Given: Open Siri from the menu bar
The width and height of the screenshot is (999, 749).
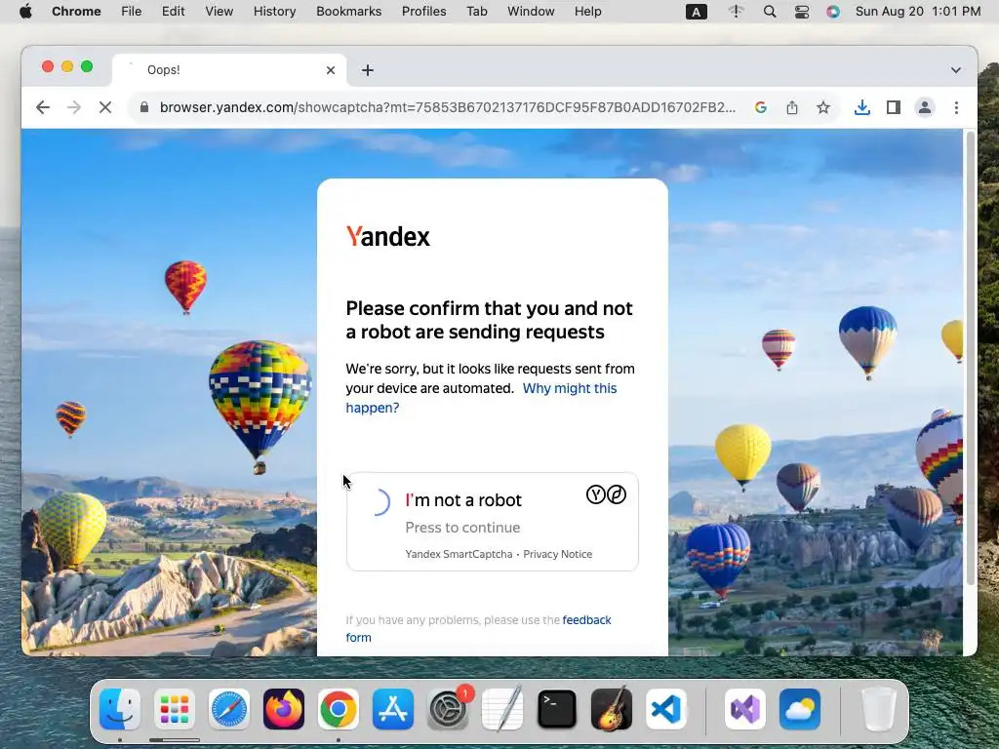Looking at the screenshot, I should pos(833,12).
